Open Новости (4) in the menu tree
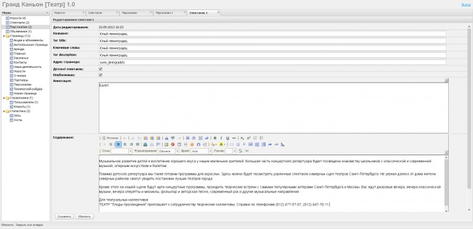 pyautogui.click(x=18, y=18)
